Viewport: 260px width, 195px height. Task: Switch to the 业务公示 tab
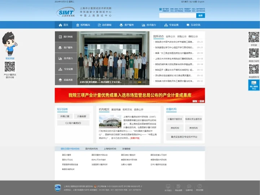170,36
